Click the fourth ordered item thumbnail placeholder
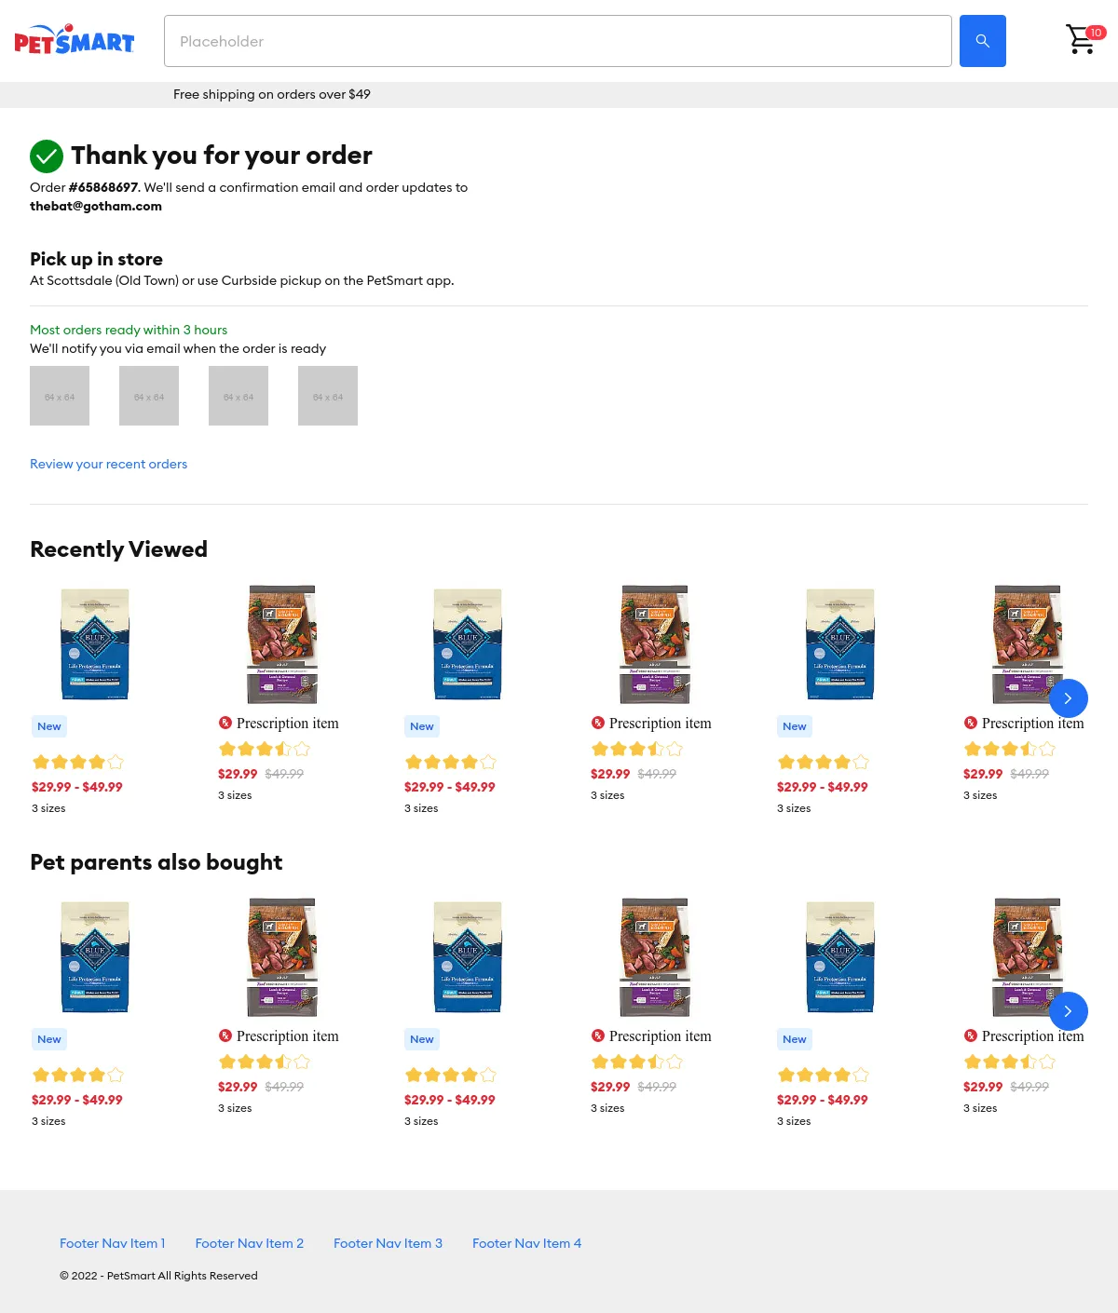 tap(328, 396)
